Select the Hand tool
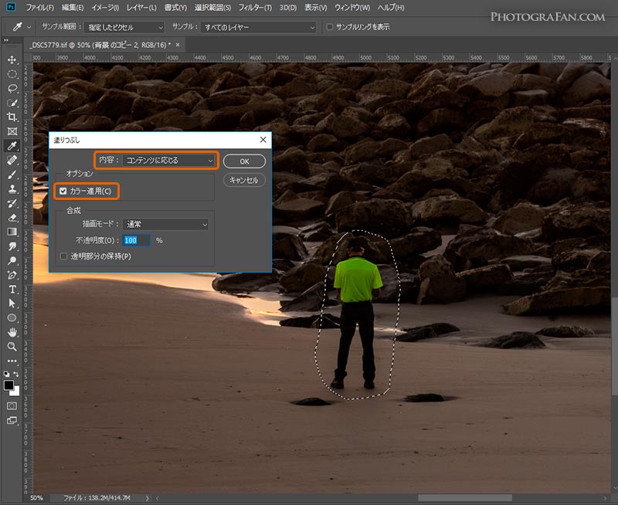Screen dimensions: 618x505 pyautogui.click(x=12, y=333)
